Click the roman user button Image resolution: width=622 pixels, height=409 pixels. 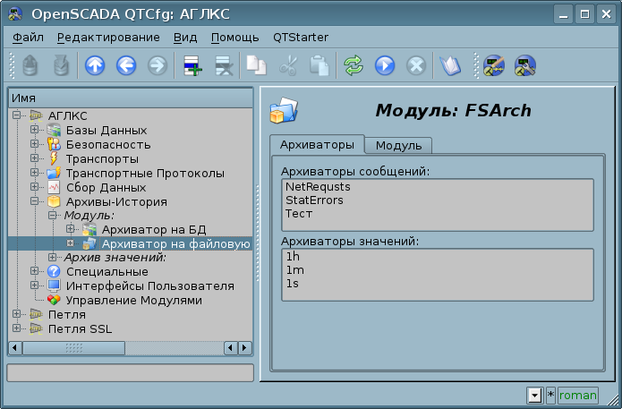577,395
